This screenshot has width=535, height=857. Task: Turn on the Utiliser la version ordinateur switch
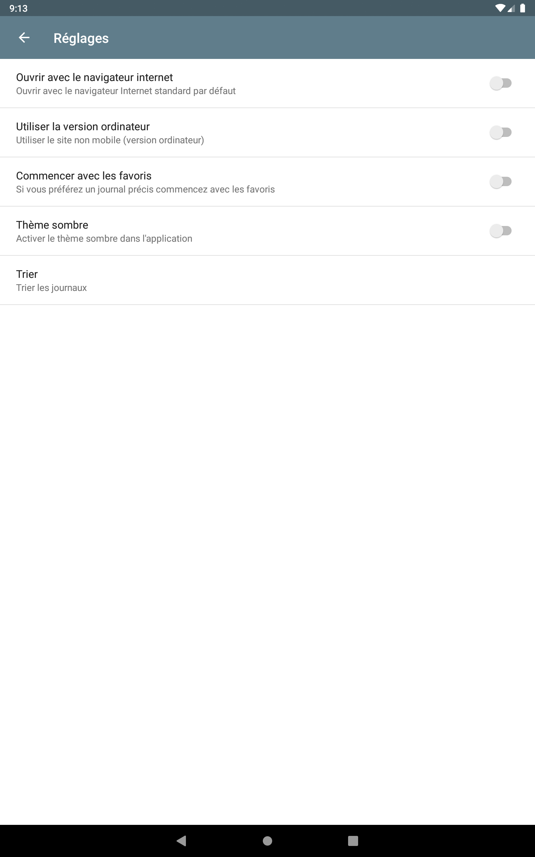(500, 133)
